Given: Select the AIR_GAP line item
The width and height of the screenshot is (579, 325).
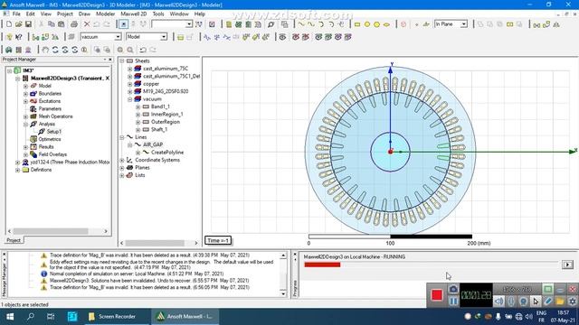Looking at the screenshot, I should pyautogui.click(x=153, y=144).
